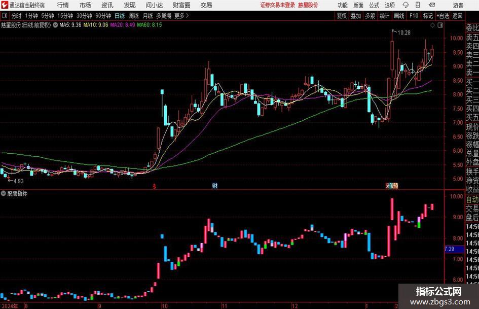This screenshot has width=479, height=309.
Task: Switch to the 15分钟 period tab
Action: pyautogui.click(x=65, y=16)
